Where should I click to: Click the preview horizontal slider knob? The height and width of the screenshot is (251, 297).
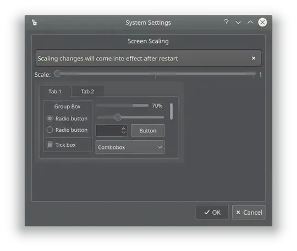[x=118, y=118]
